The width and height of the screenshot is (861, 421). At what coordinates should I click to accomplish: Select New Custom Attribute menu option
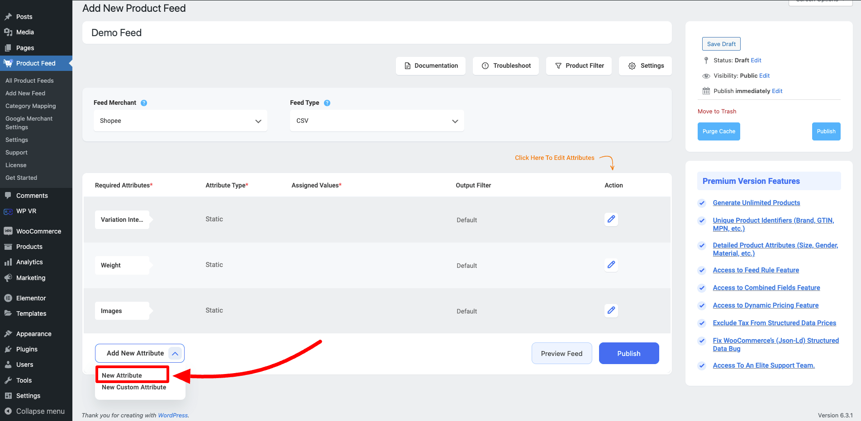tap(134, 387)
